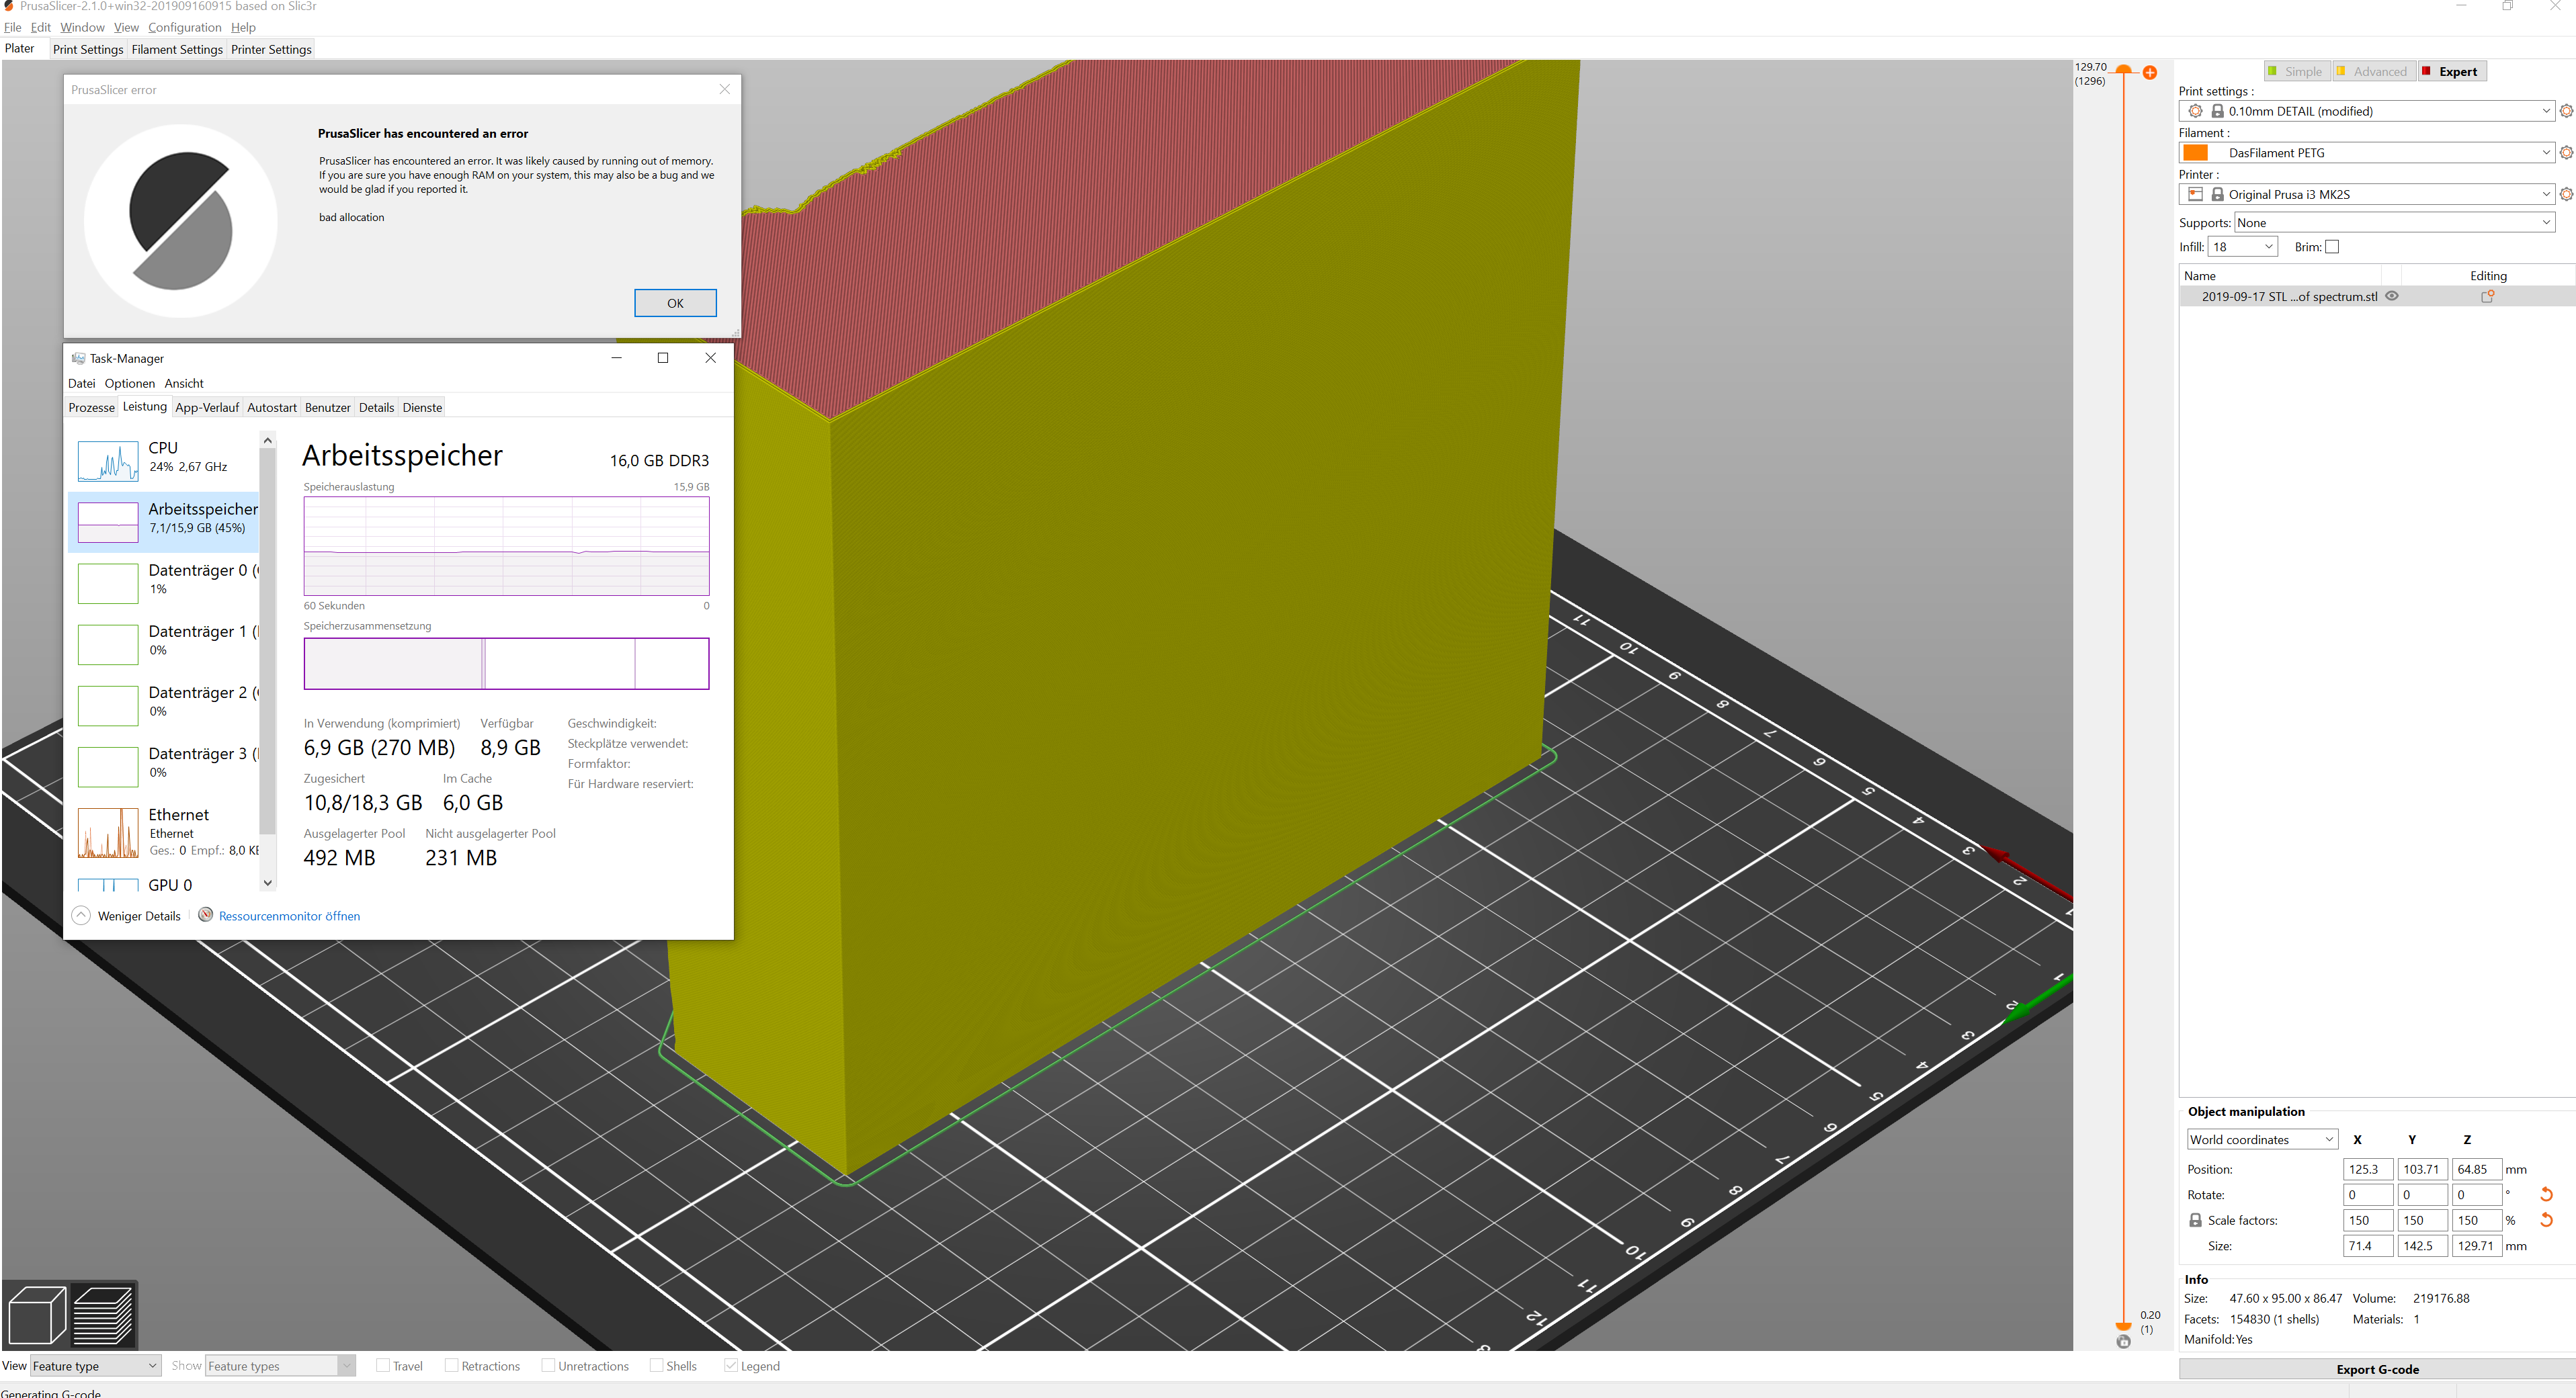Open Printer settings gear icon beside Prusa i3 MK2S
This screenshot has height=1398, width=2576.
2566,195
